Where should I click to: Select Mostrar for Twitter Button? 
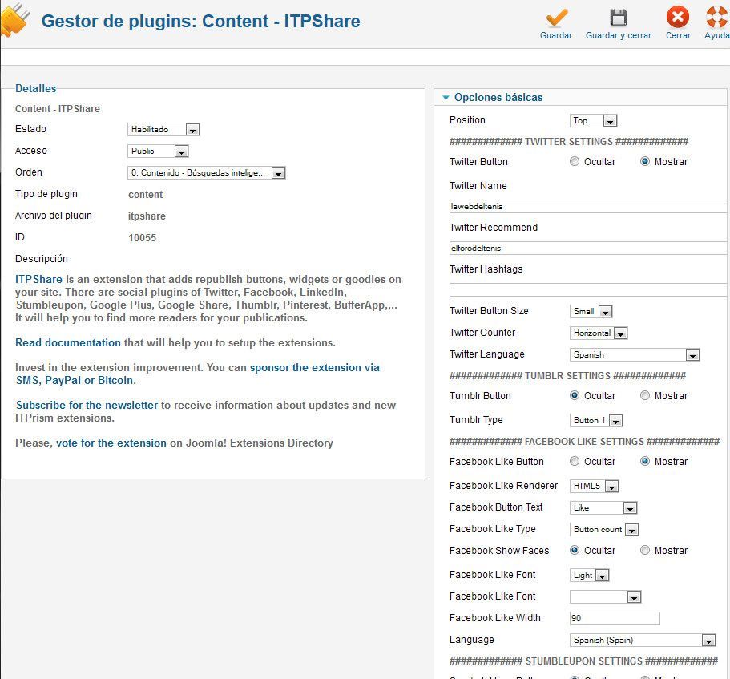coord(645,161)
